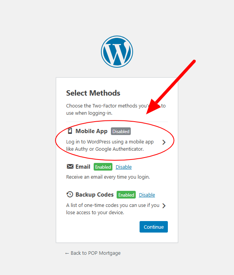Click the 'Receive an email' description
Image resolution: width=234 pixels, height=275 pixels.
point(108,177)
